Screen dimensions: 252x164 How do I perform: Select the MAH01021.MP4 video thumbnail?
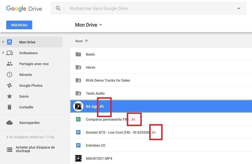point(78,158)
